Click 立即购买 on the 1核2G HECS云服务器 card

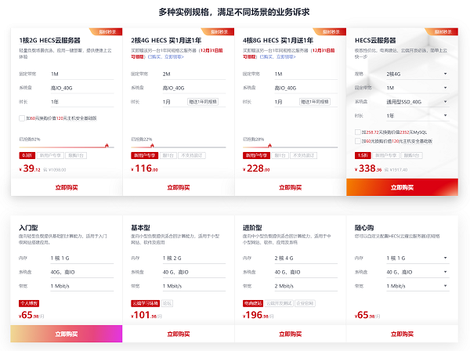click(x=67, y=187)
